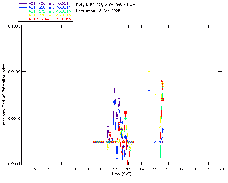This screenshot has width=228, height=183.
Task: Click the 0.0010 y-axis tick label
Action: [x=14, y=118]
